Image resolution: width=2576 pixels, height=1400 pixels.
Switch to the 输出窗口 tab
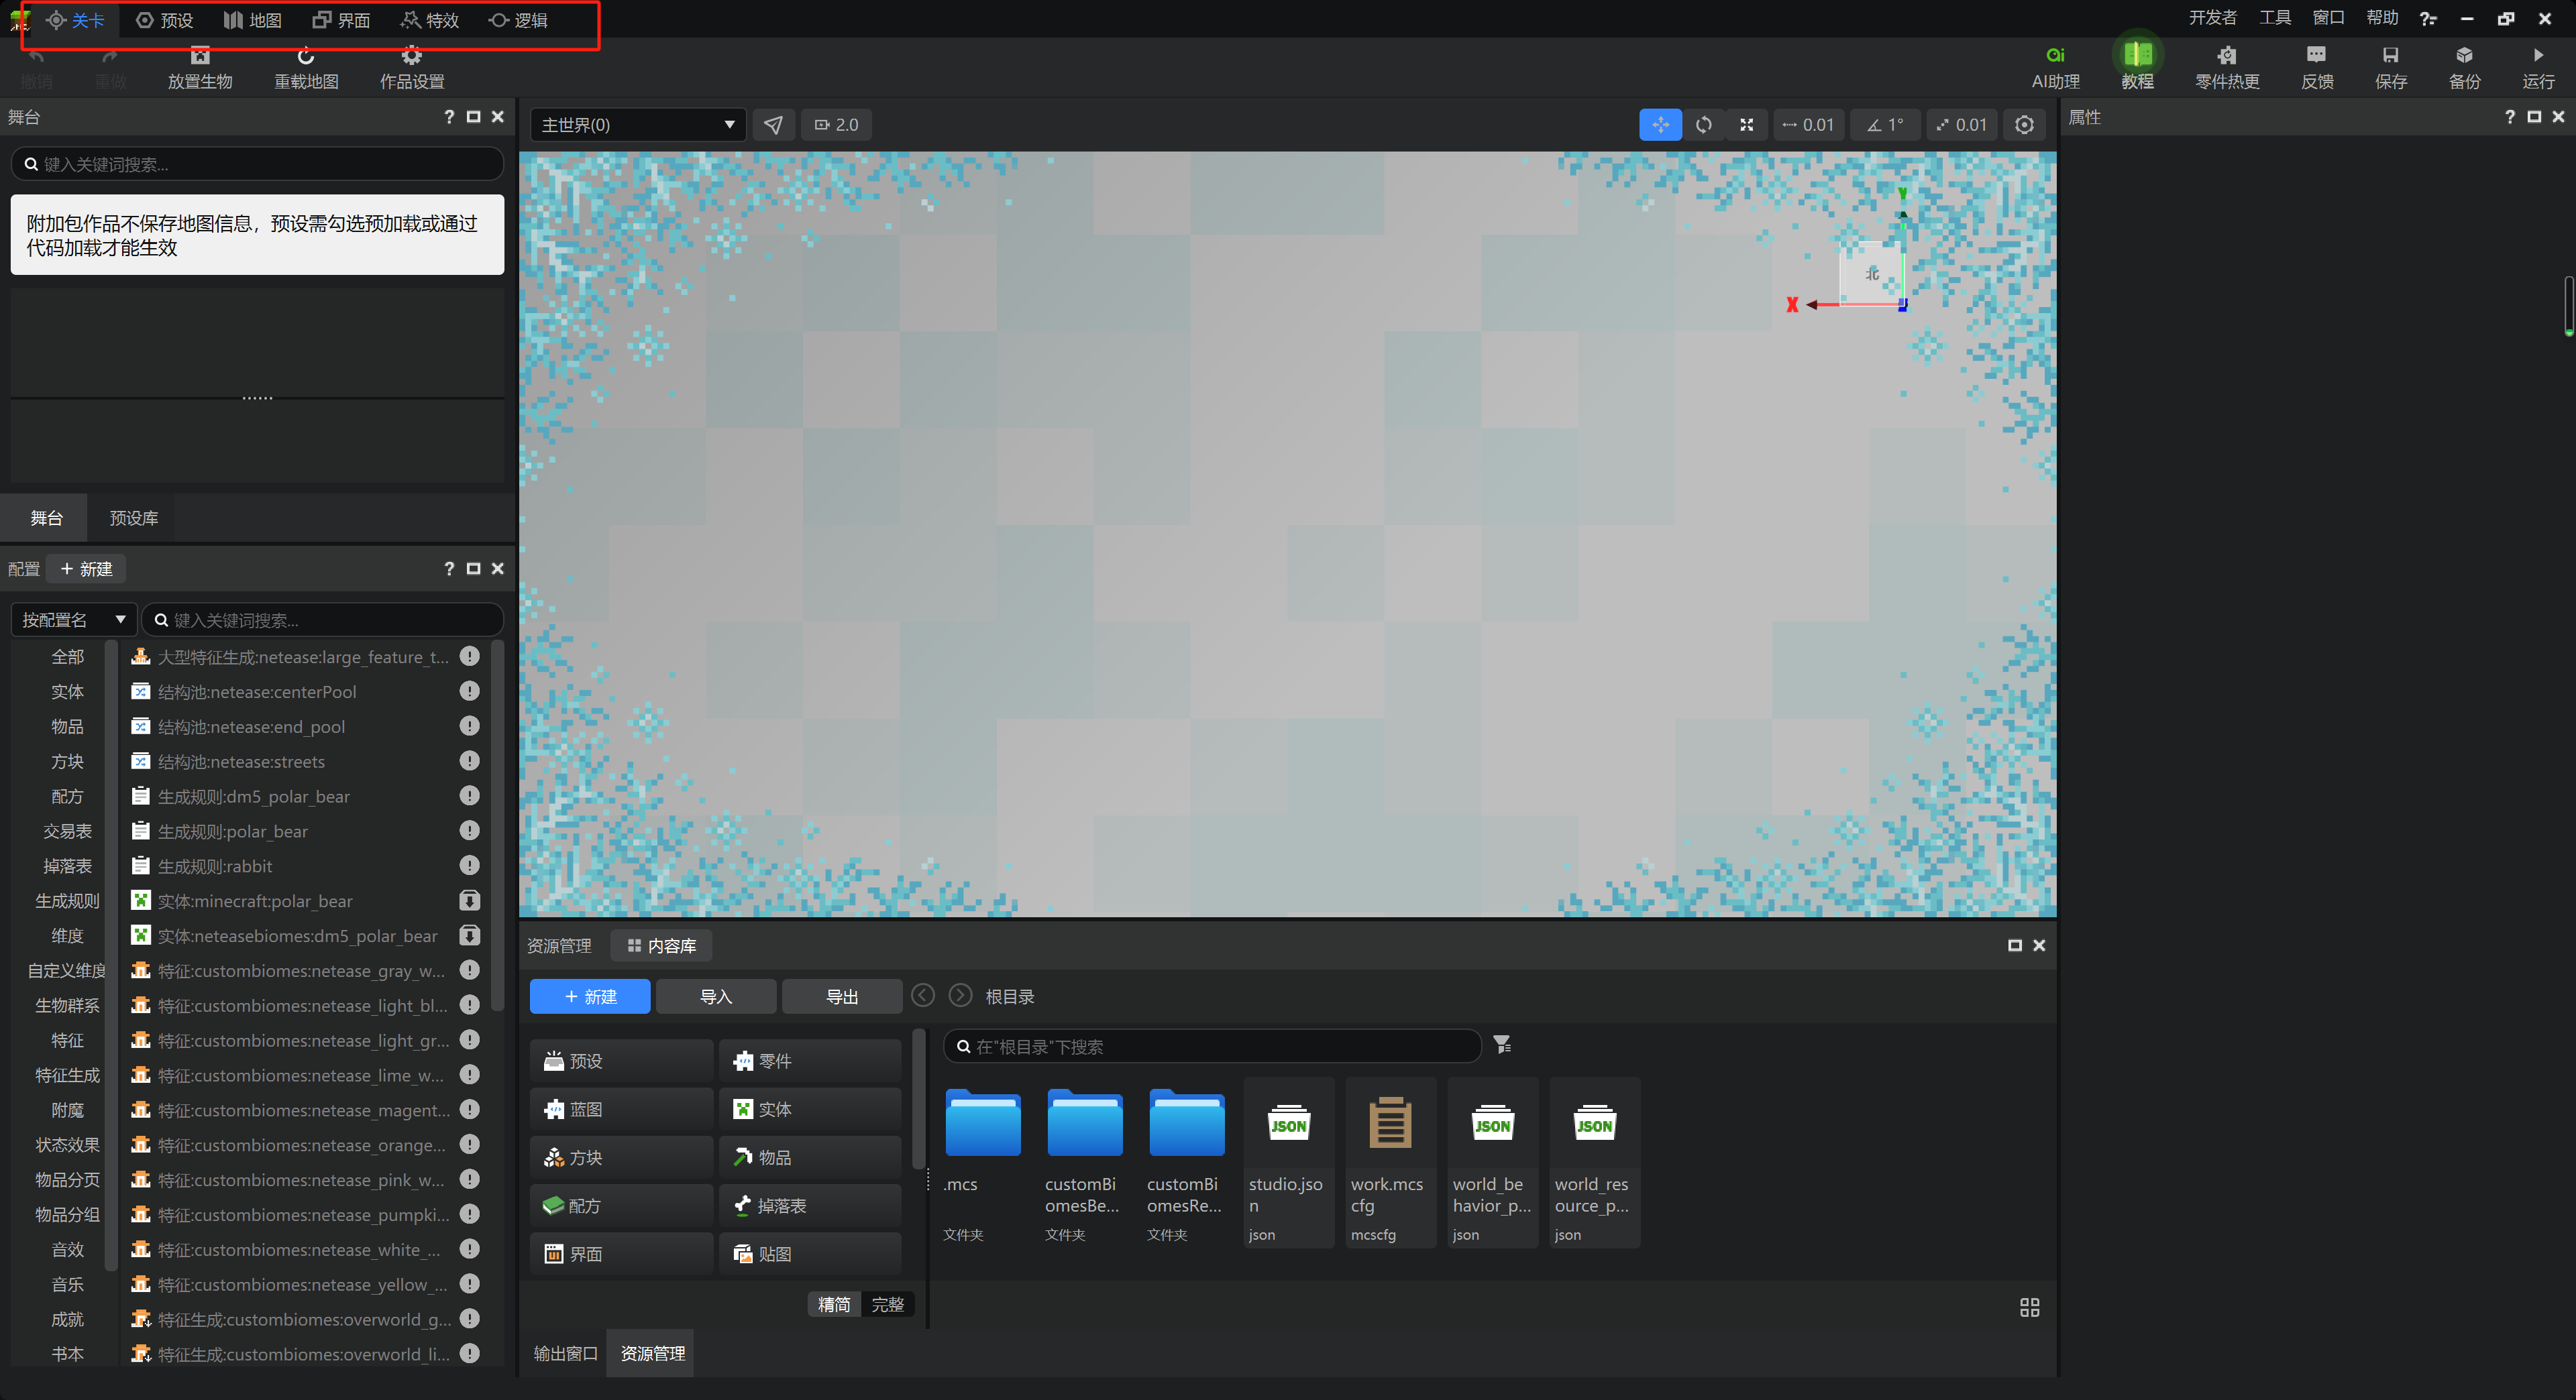(565, 1353)
